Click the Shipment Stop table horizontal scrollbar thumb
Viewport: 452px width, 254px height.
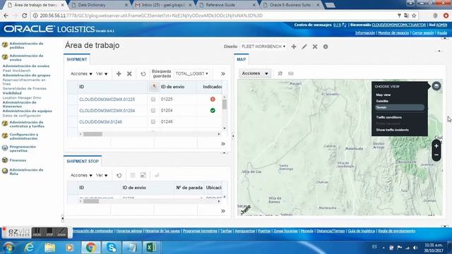tap(91, 201)
